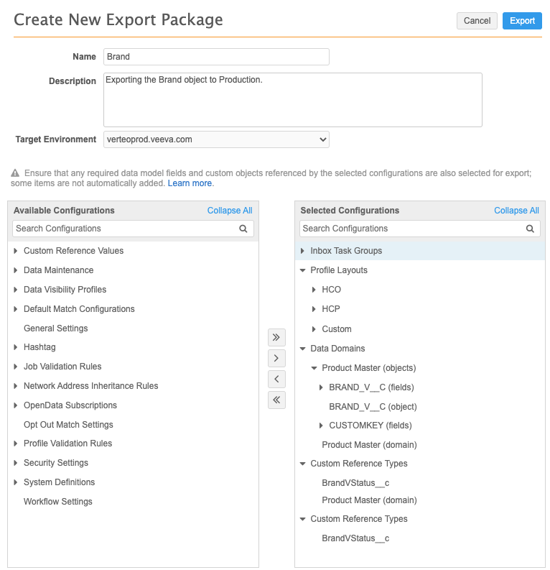Expand BRAND_V__C (fields) node
The image size is (550, 570).
[x=321, y=387]
